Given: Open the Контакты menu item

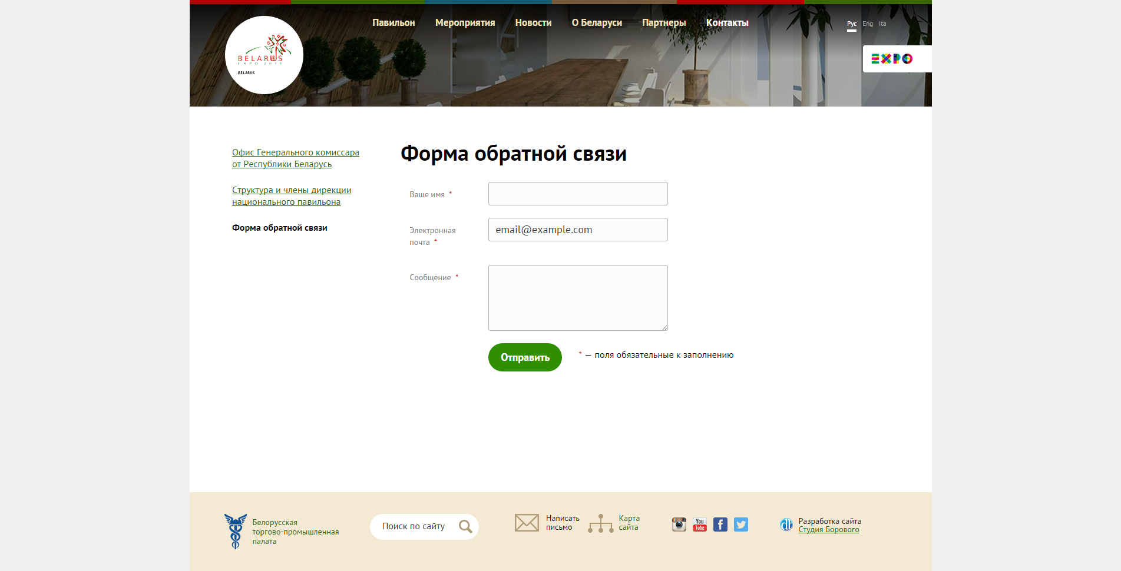Looking at the screenshot, I should (727, 22).
